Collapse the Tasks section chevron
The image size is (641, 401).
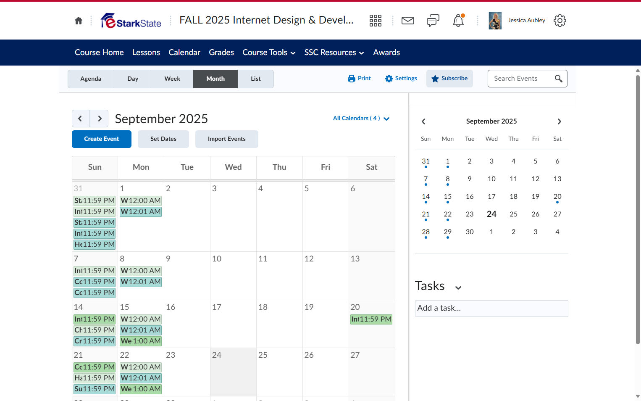click(x=458, y=288)
